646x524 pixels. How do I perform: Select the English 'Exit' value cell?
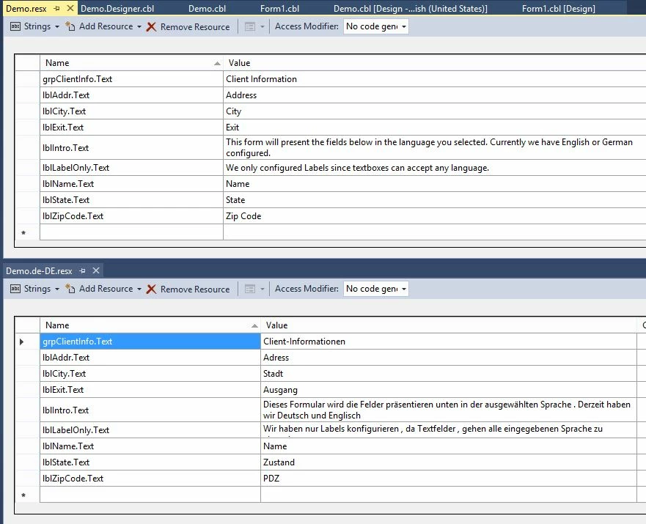(435, 128)
